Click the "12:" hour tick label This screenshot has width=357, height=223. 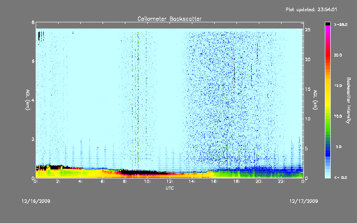(170, 182)
